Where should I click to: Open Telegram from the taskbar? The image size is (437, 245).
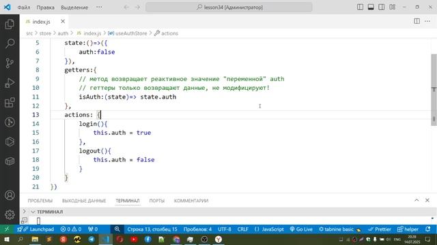click(91, 239)
